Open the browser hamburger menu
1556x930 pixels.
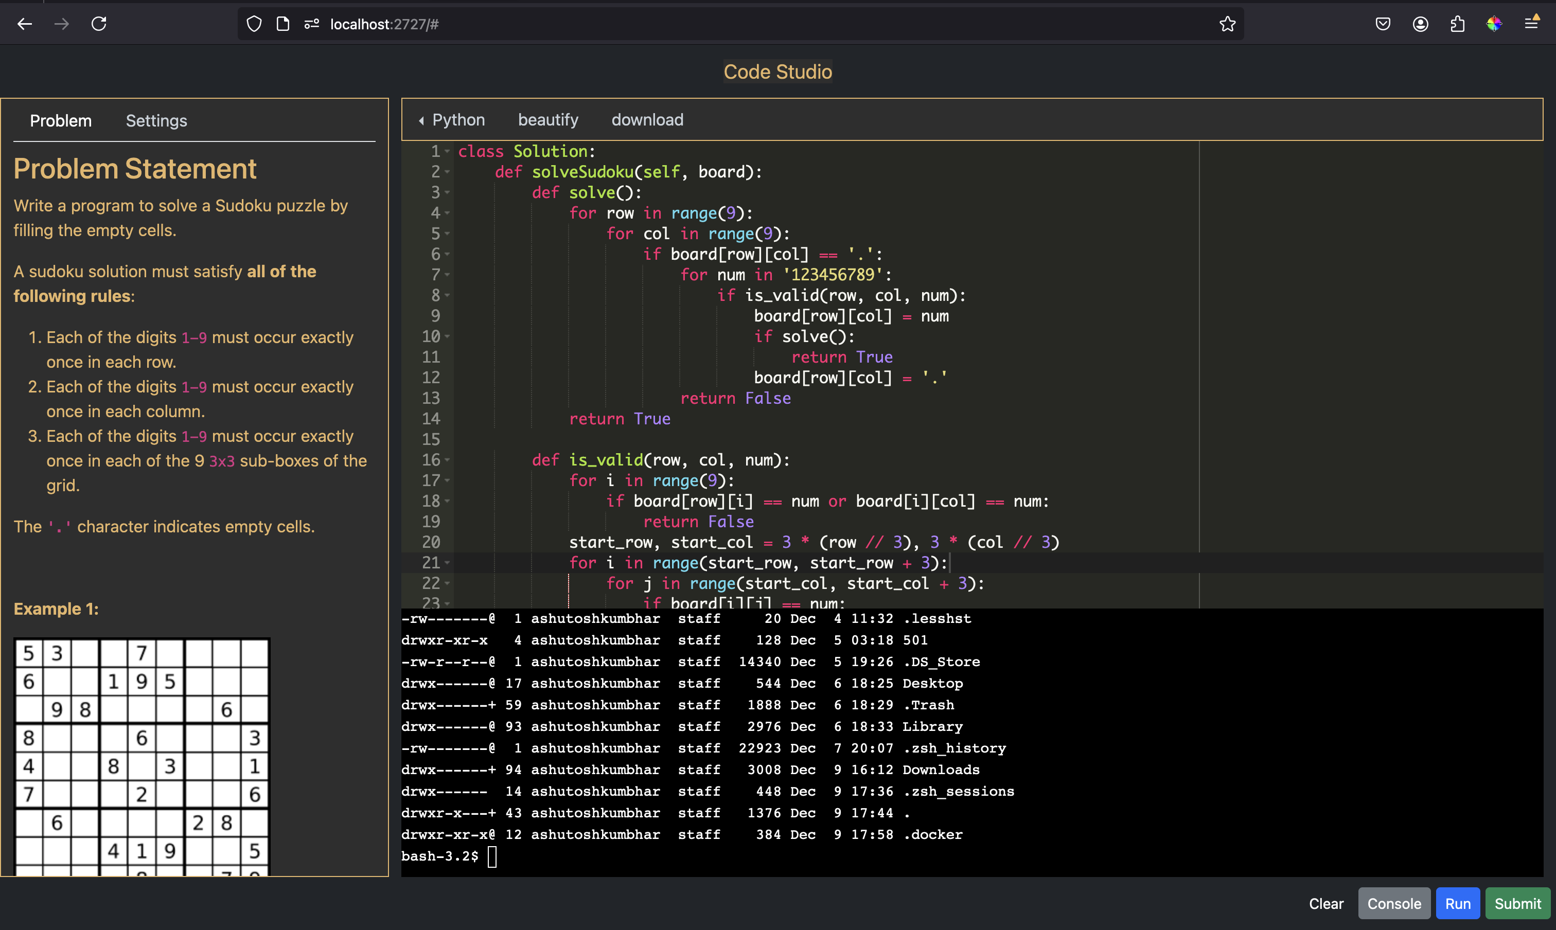[x=1531, y=23]
